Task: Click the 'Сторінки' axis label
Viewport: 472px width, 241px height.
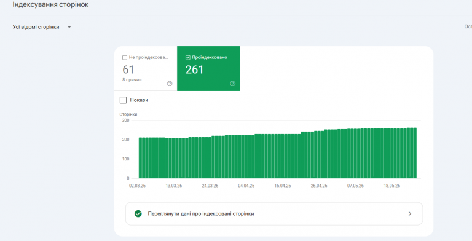Action: tap(128, 114)
